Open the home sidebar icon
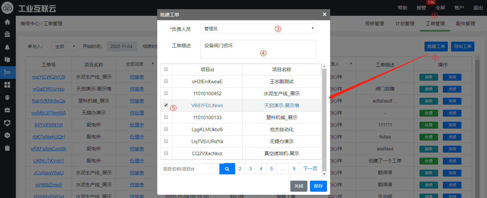 coord(7,22)
